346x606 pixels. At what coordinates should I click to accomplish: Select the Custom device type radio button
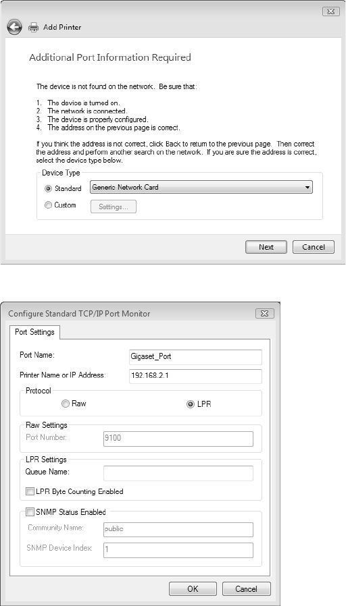pos(49,205)
